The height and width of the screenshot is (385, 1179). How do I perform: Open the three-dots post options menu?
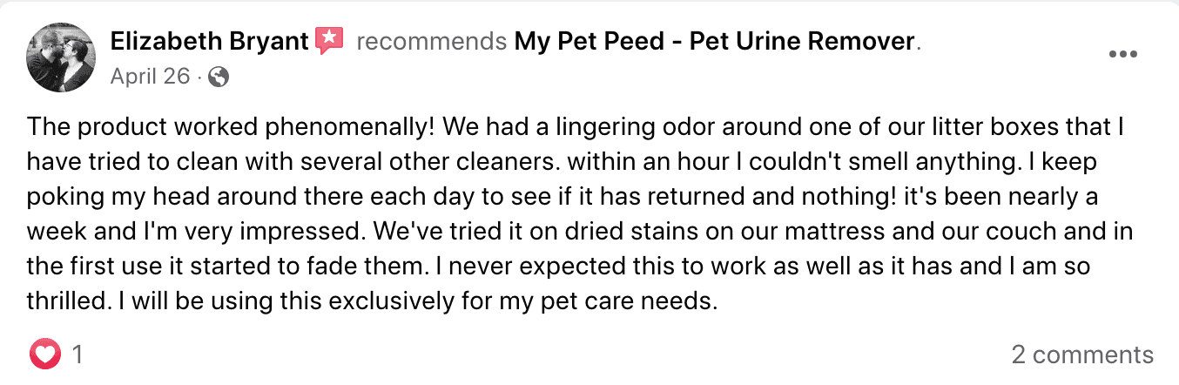click(1122, 54)
